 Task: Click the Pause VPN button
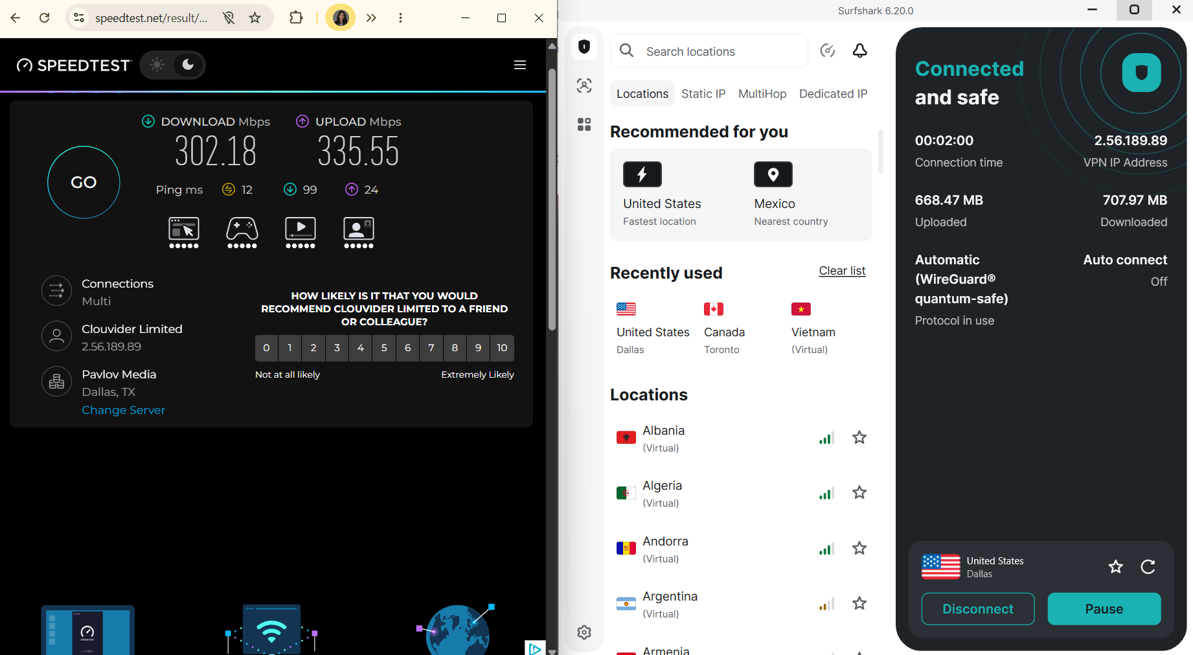pyautogui.click(x=1104, y=609)
